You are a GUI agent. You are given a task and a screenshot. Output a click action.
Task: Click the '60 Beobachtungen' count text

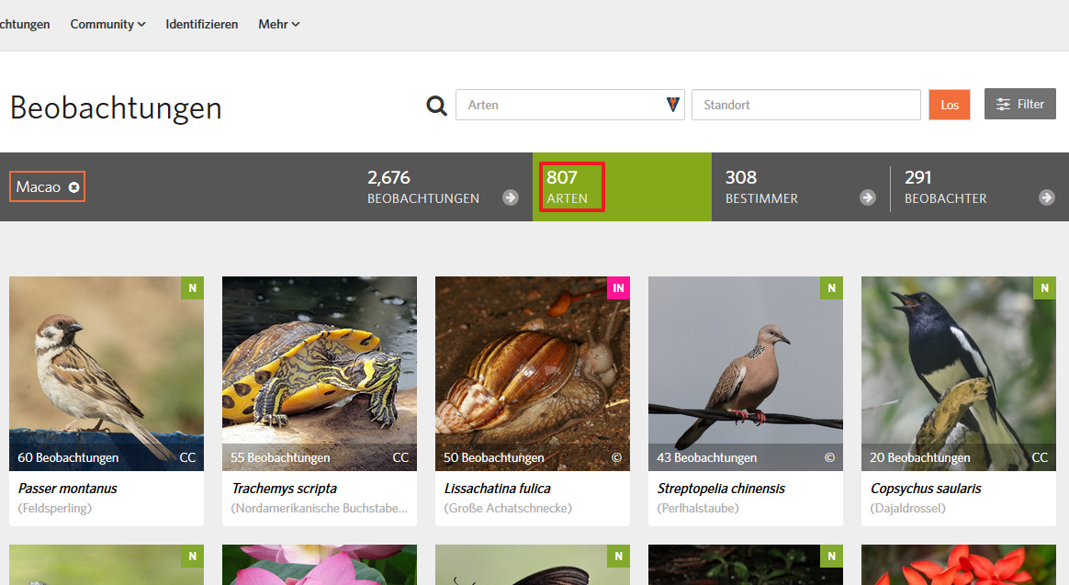68,457
